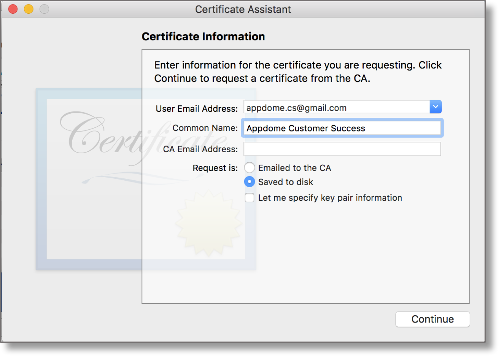Click the Common Name label
This screenshot has width=499, height=356.
tap(205, 128)
